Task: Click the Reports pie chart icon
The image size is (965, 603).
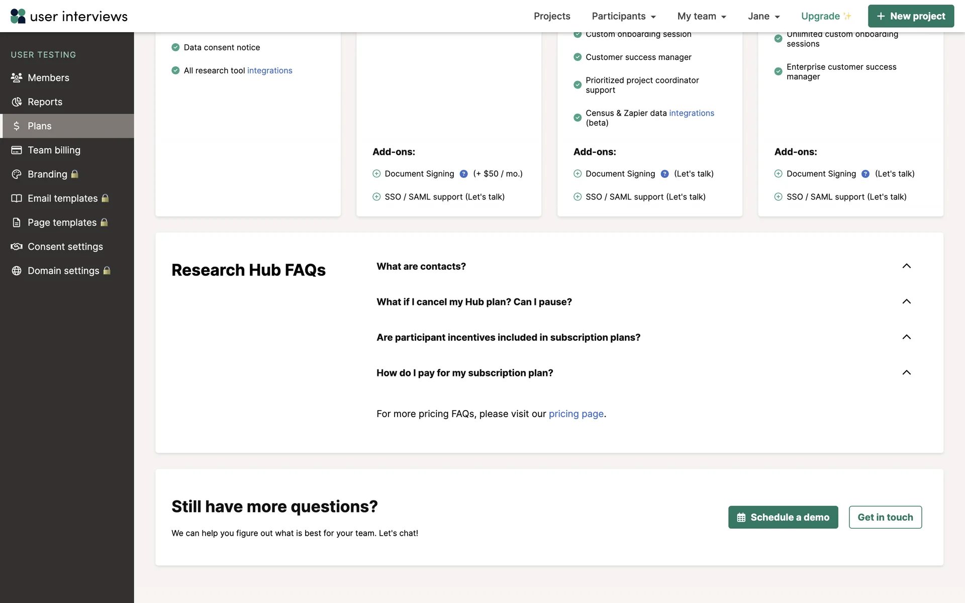Action: pos(17,102)
